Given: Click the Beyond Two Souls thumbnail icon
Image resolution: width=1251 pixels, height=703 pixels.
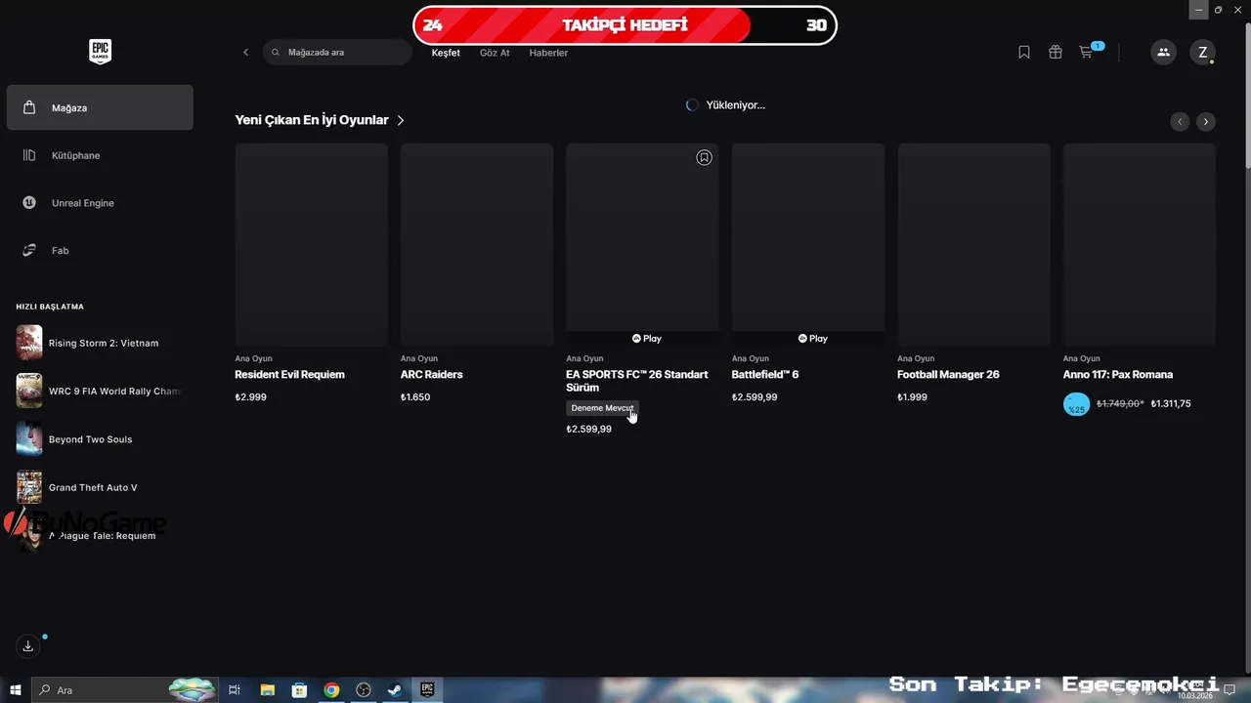Looking at the screenshot, I should click(x=29, y=439).
